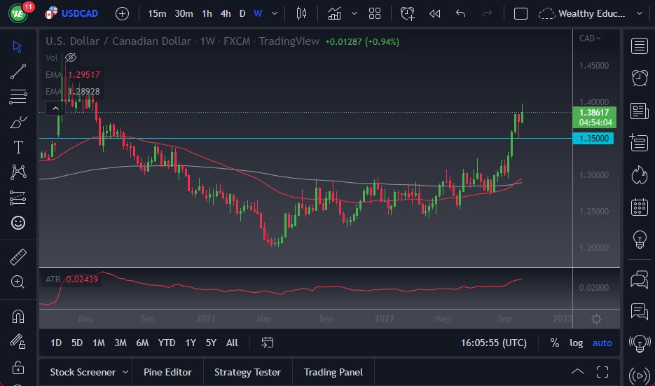
Task: Click the USDCAD symbol search field
Action: coord(80,13)
